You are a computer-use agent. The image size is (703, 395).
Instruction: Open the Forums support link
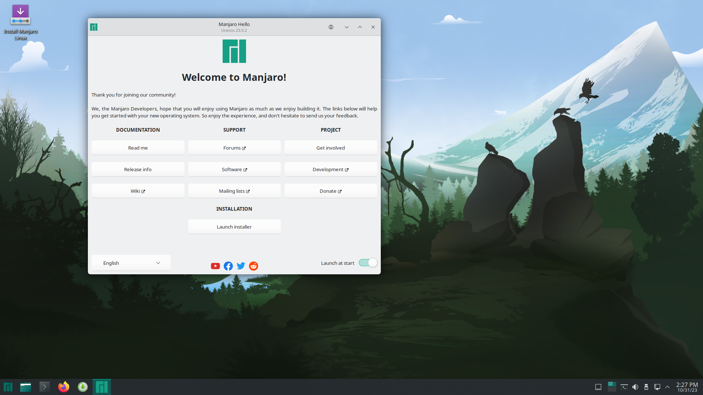coord(234,148)
